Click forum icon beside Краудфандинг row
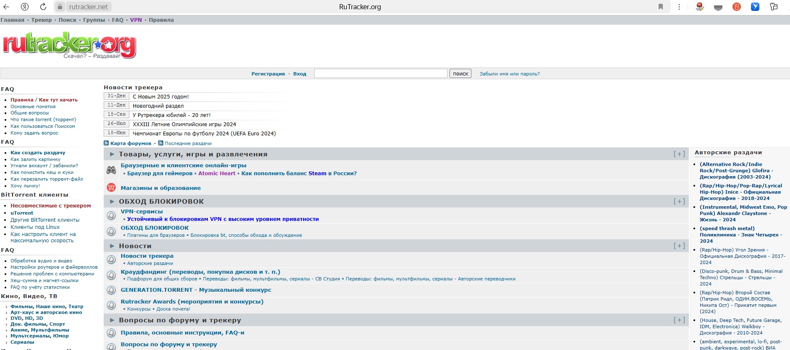Viewport: 790px width, 350px height. 111,275
